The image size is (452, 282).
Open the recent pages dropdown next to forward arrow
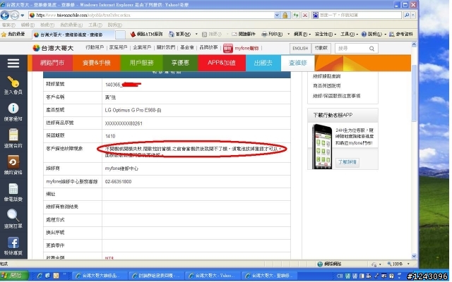coord(23,16)
